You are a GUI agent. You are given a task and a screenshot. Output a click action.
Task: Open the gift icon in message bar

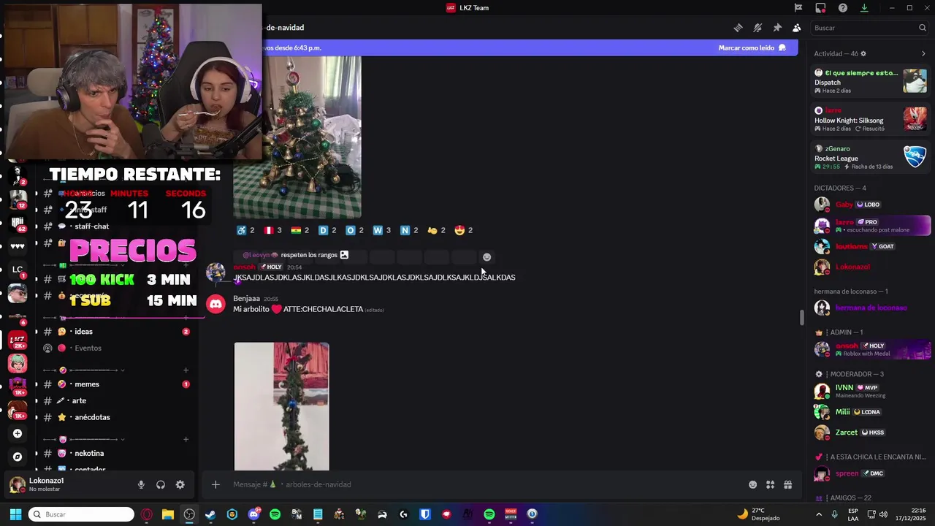coord(787,484)
